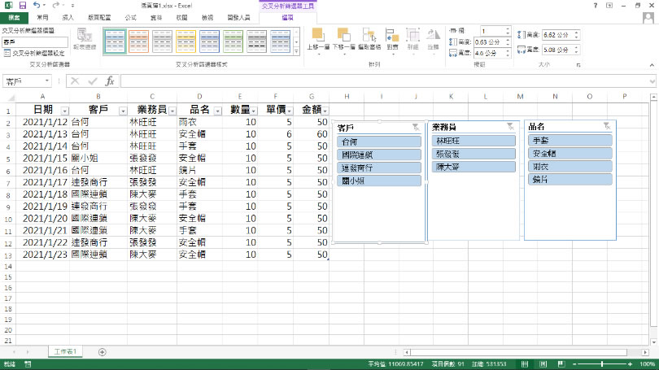
Task: Click slicer caption field containing 客戶
Action: click(35, 42)
